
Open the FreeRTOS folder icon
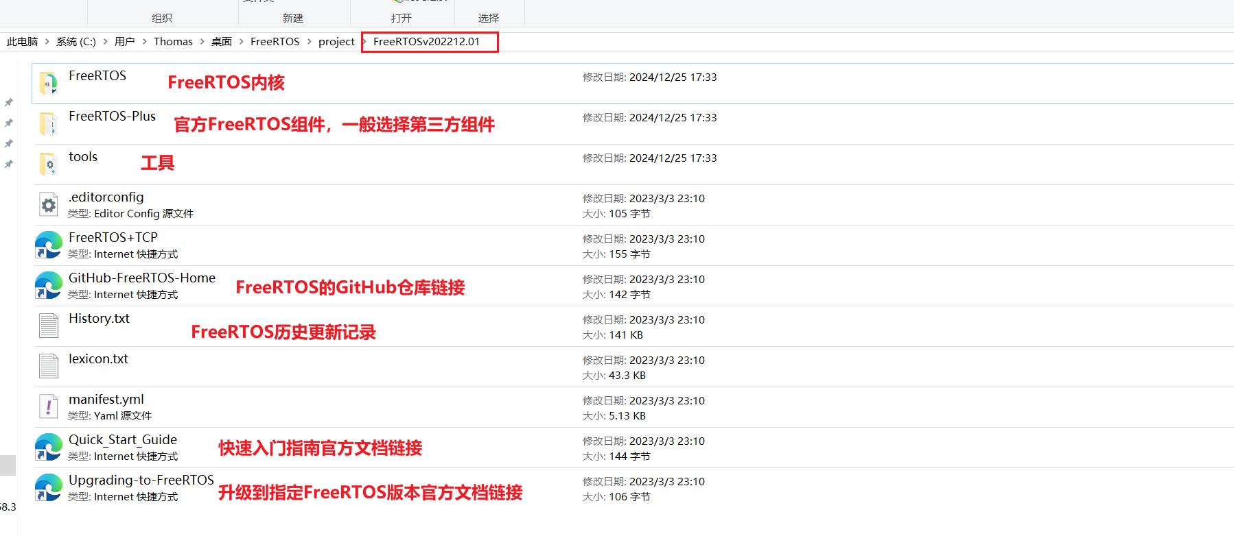pos(48,84)
